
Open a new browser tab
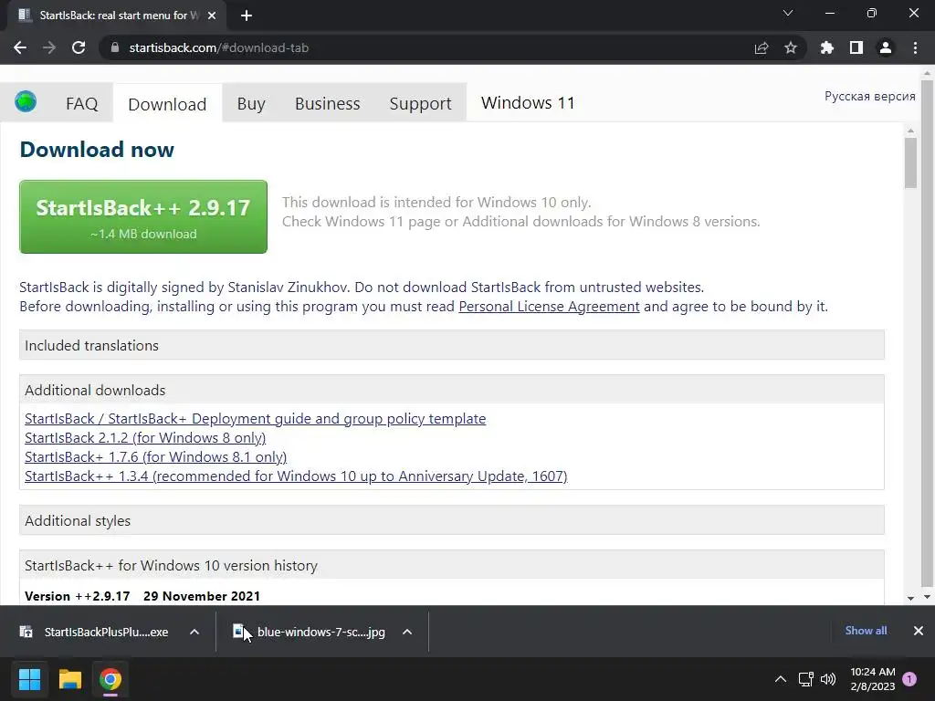pyautogui.click(x=247, y=16)
